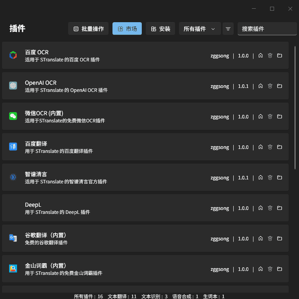Select the 智谱清言 plugin title
This screenshot has height=299, width=299.
point(36,174)
